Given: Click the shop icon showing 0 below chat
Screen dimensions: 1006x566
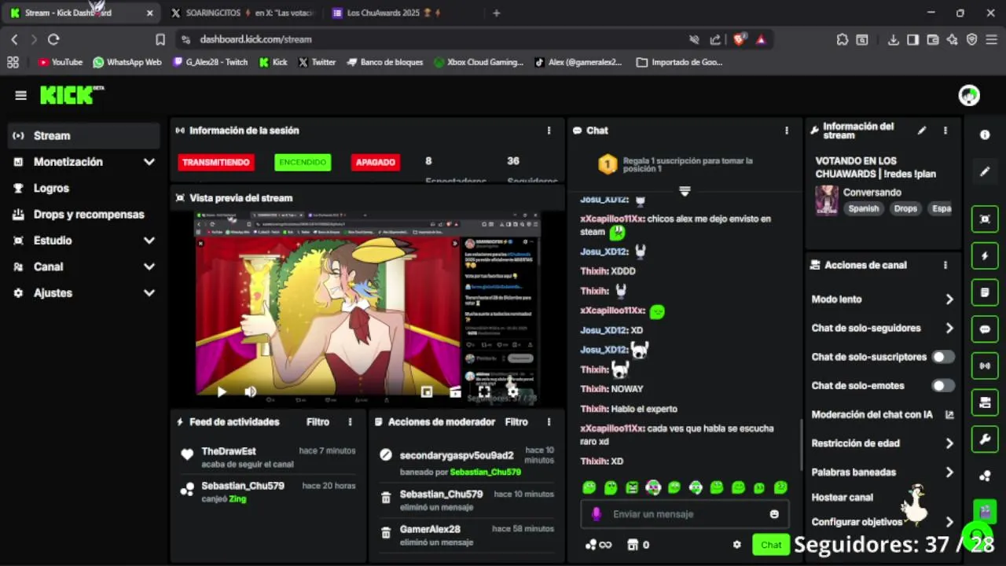Looking at the screenshot, I should coord(638,545).
